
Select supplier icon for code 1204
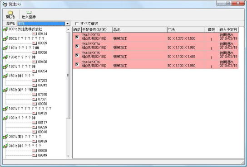pos(5,57)
